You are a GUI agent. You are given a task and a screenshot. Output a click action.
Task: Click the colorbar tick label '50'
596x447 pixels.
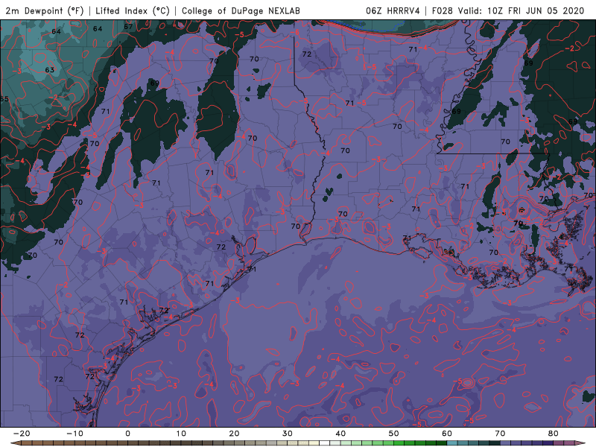394,434
